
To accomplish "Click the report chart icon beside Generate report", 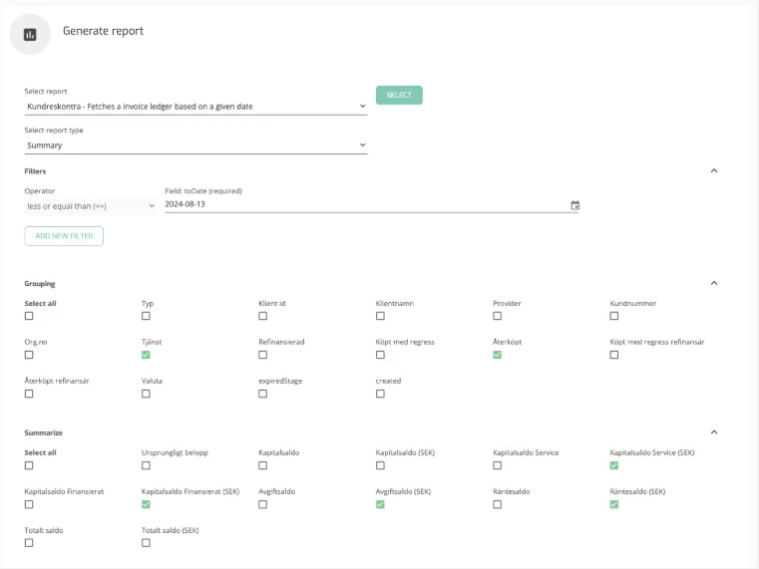I will click(30, 34).
